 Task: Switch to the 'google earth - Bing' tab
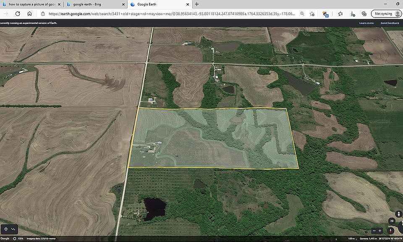click(94, 4)
